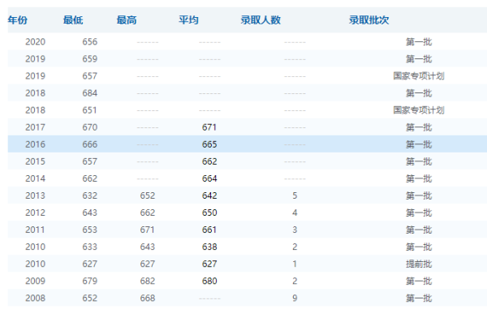487x309 pixels.
Task: Select the average score 650
Action: pos(209,212)
